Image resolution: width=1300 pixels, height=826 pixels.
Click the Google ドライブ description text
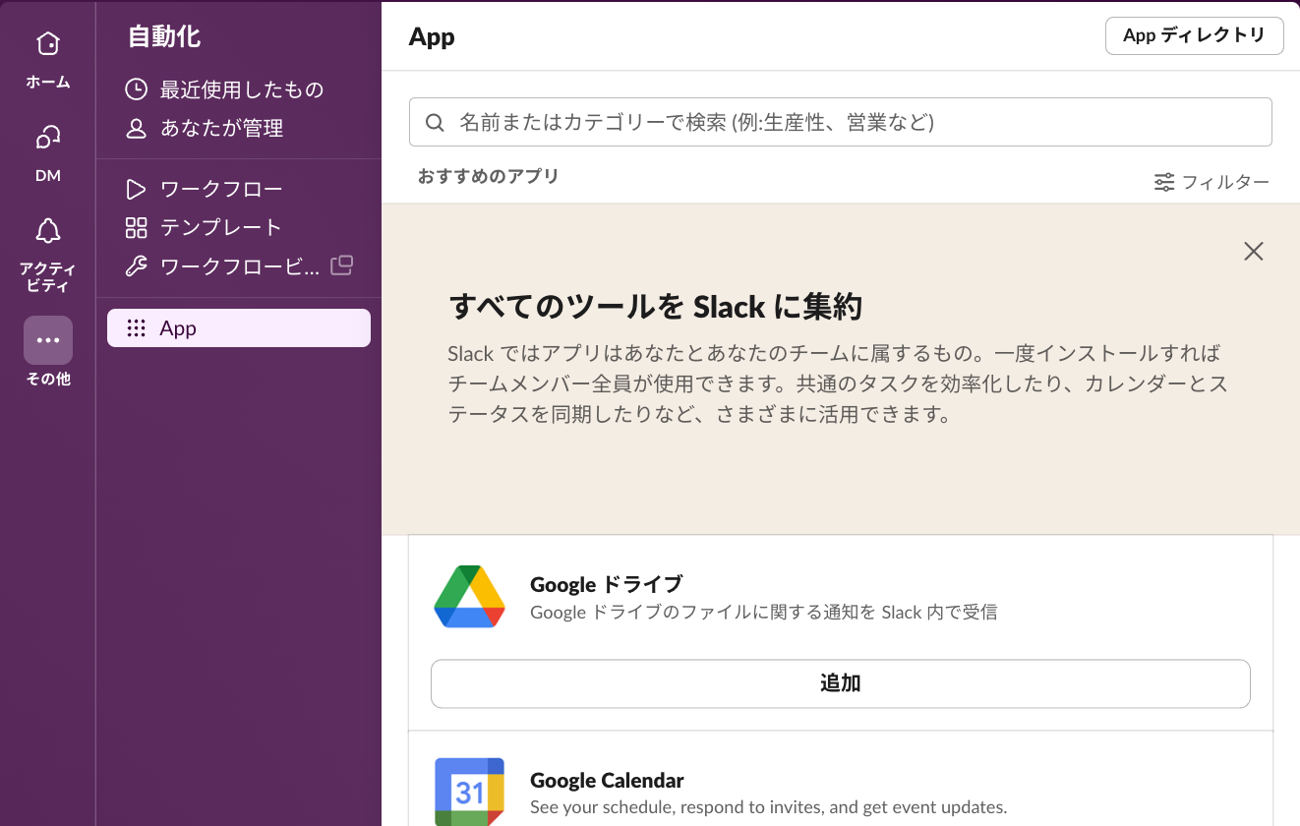tap(764, 613)
